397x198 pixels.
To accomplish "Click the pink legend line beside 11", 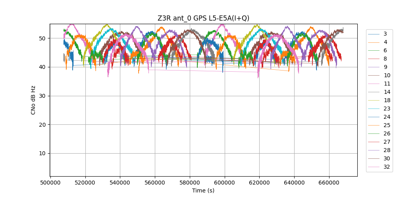I will (374, 84).
